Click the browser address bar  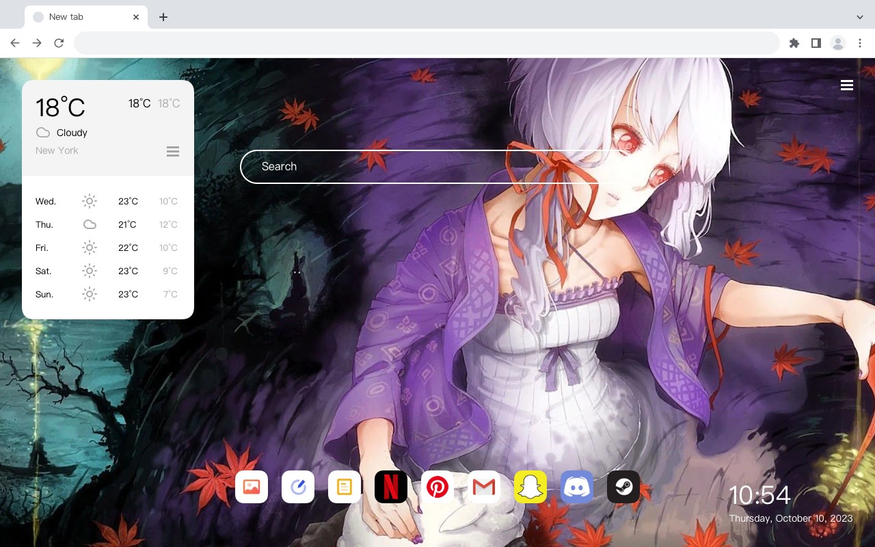pos(427,43)
